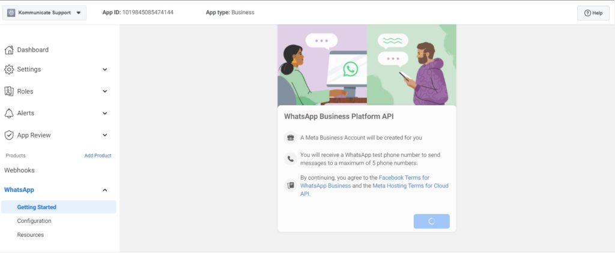The width and height of the screenshot is (615, 253).
Task: Click the Dashboard home icon
Action: pyautogui.click(x=9, y=50)
